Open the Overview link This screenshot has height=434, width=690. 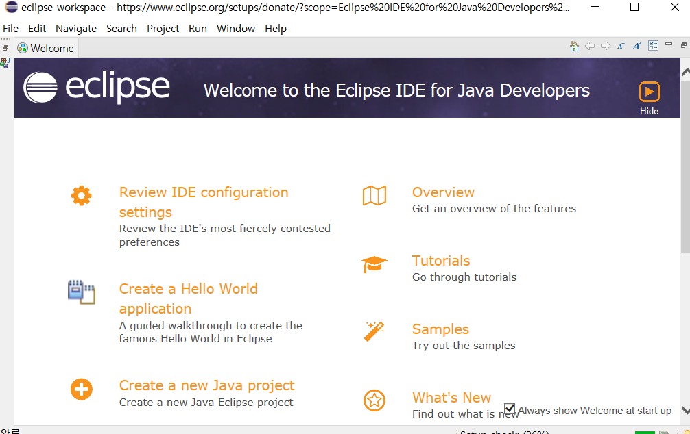443,192
